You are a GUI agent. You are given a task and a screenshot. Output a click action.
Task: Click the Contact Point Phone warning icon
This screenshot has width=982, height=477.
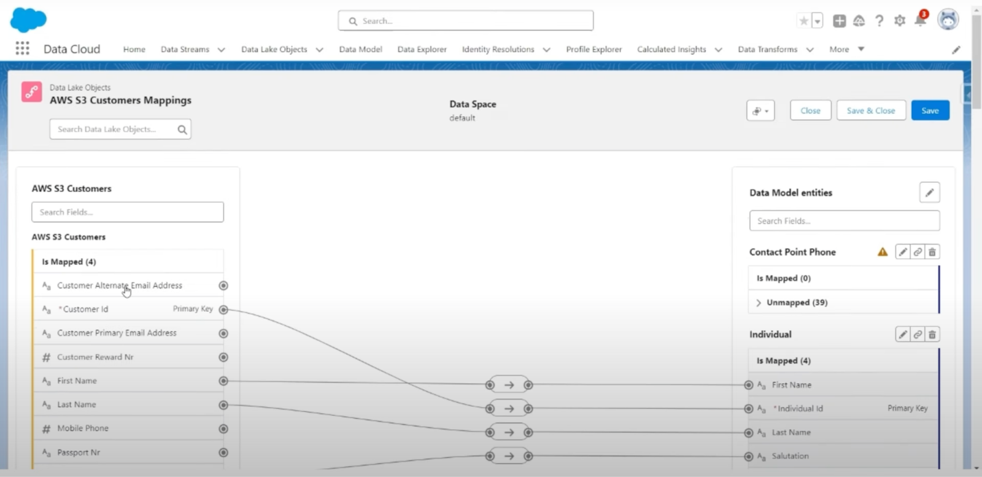[x=883, y=252]
